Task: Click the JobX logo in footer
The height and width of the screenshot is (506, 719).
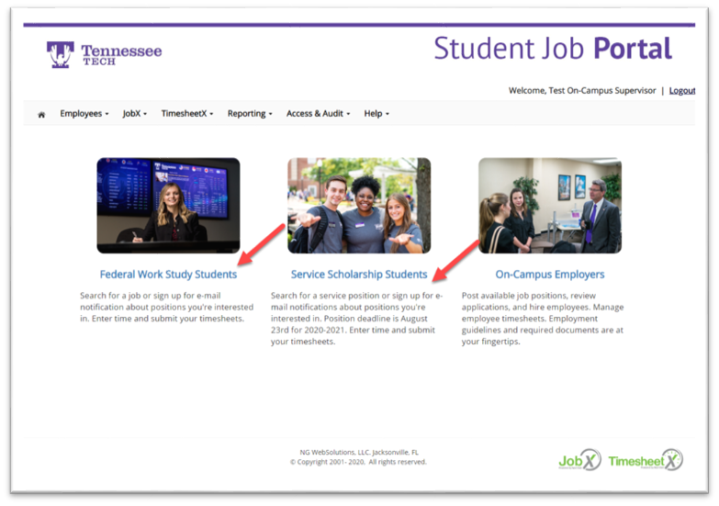Action: [579, 459]
